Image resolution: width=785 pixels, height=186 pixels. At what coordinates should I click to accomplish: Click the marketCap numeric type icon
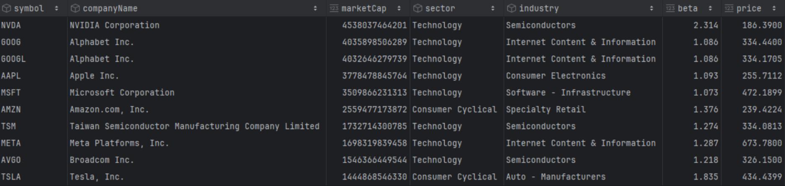[x=334, y=8]
